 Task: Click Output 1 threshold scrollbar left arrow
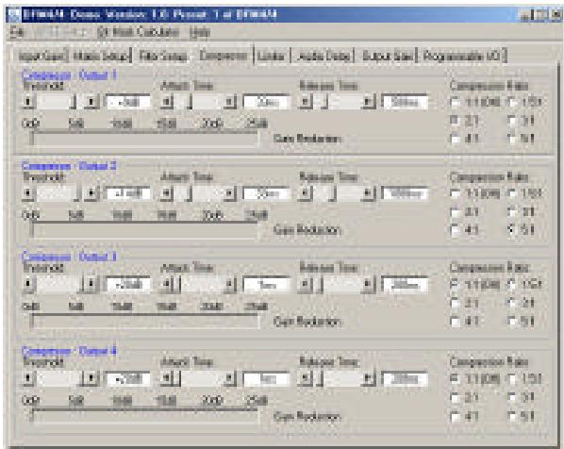tap(28, 102)
